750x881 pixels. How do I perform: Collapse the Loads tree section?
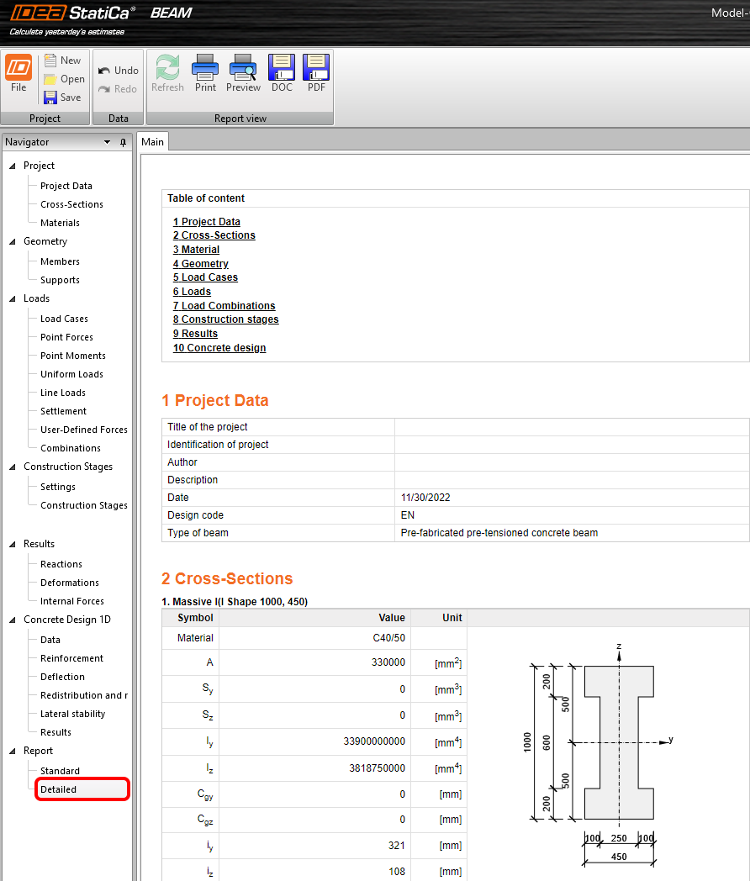(13, 298)
